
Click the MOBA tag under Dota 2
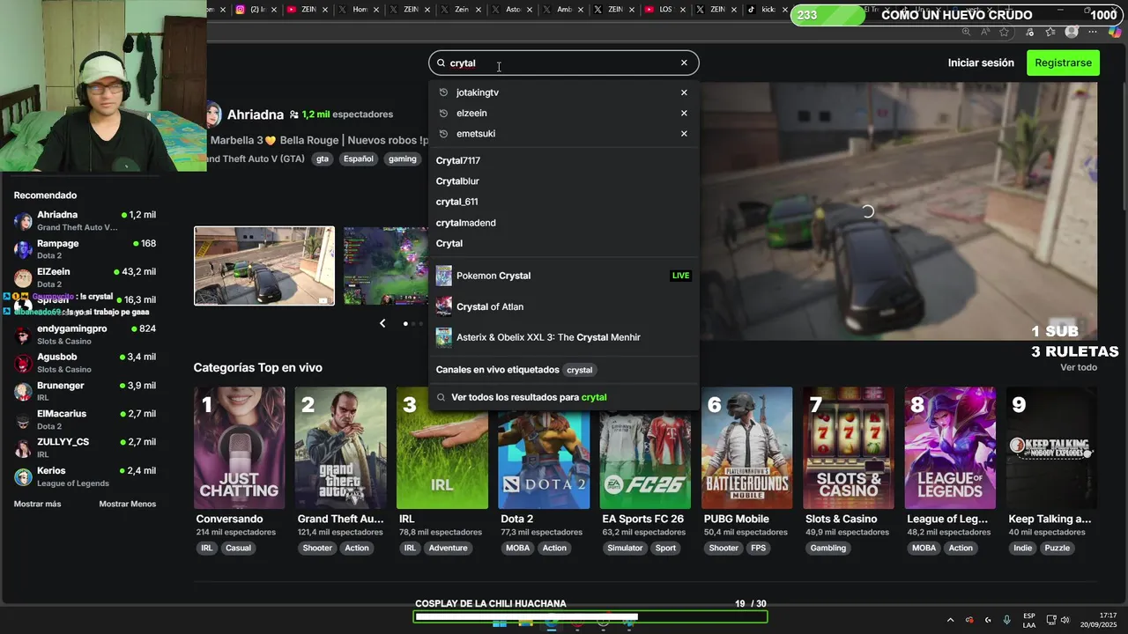pos(518,548)
